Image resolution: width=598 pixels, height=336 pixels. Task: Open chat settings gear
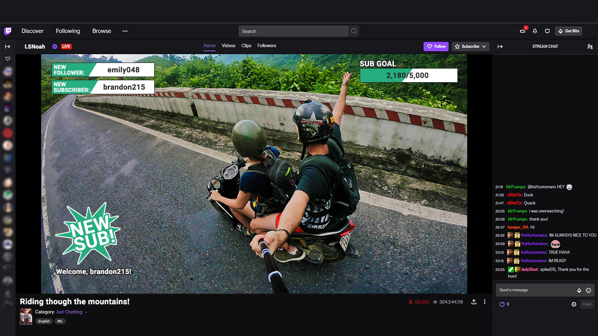574,304
